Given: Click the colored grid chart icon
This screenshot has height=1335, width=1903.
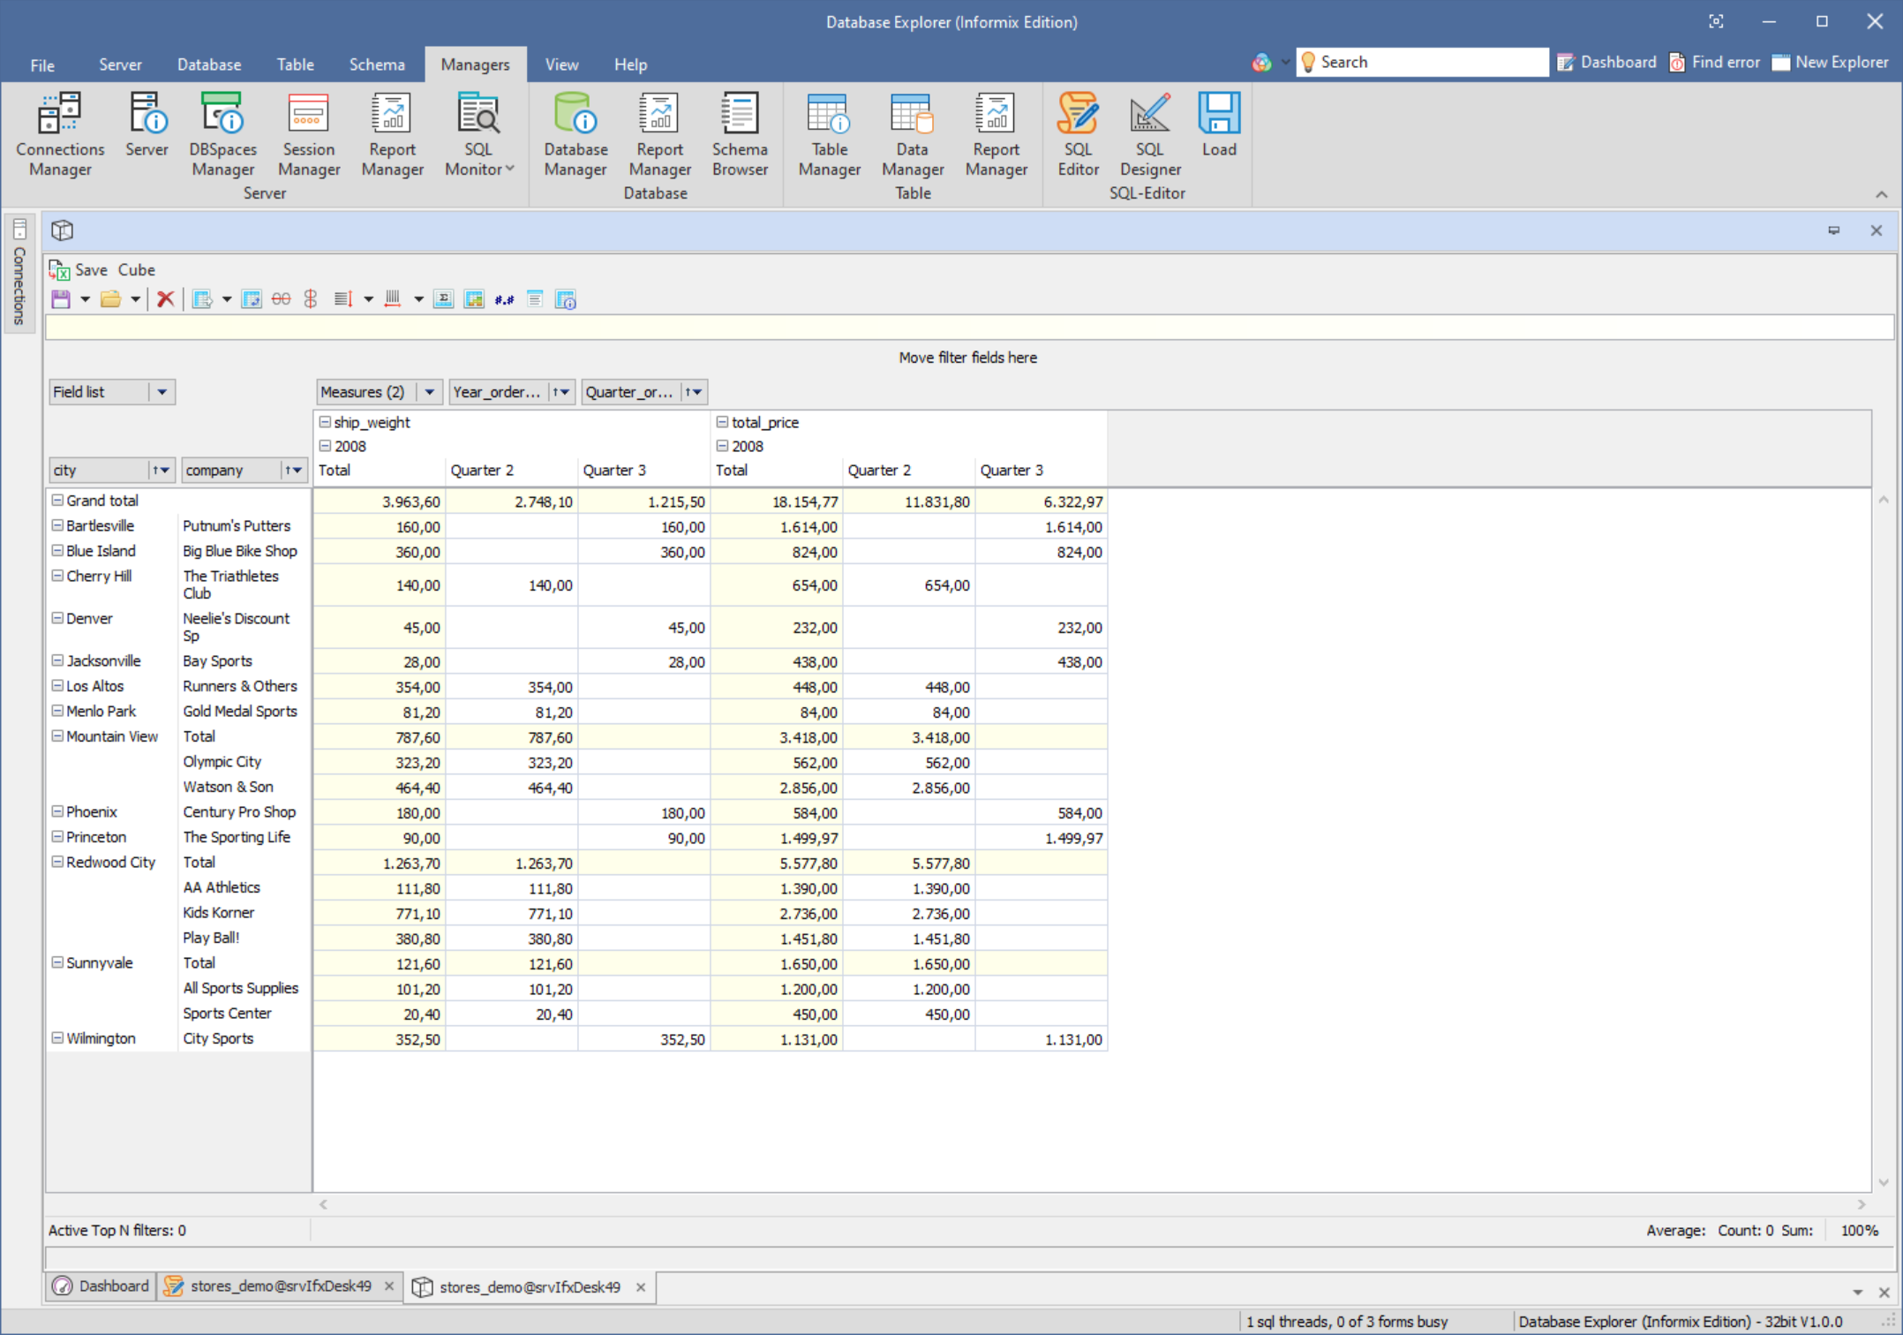Looking at the screenshot, I should (474, 299).
